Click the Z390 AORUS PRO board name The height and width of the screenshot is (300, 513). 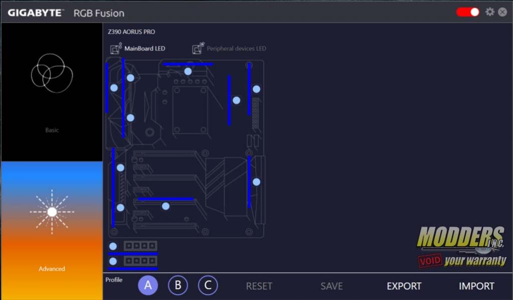pos(131,31)
